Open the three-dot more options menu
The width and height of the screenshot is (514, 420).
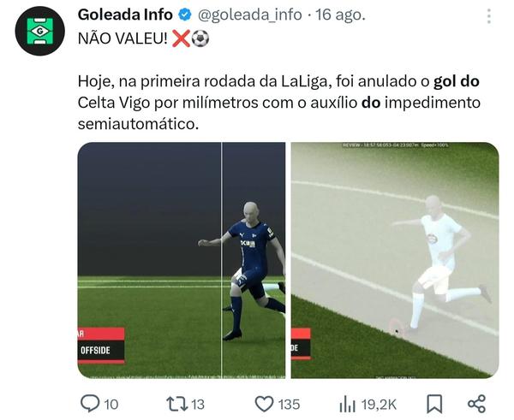click(489, 16)
